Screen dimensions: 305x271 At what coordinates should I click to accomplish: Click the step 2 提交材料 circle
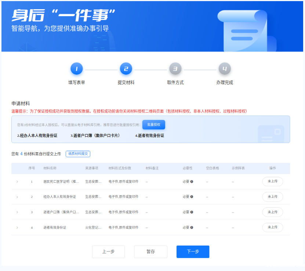[x=126, y=69]
